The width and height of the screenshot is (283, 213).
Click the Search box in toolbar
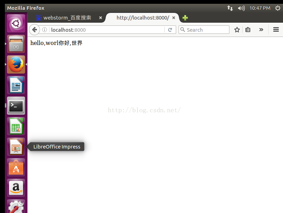(204, 30)
